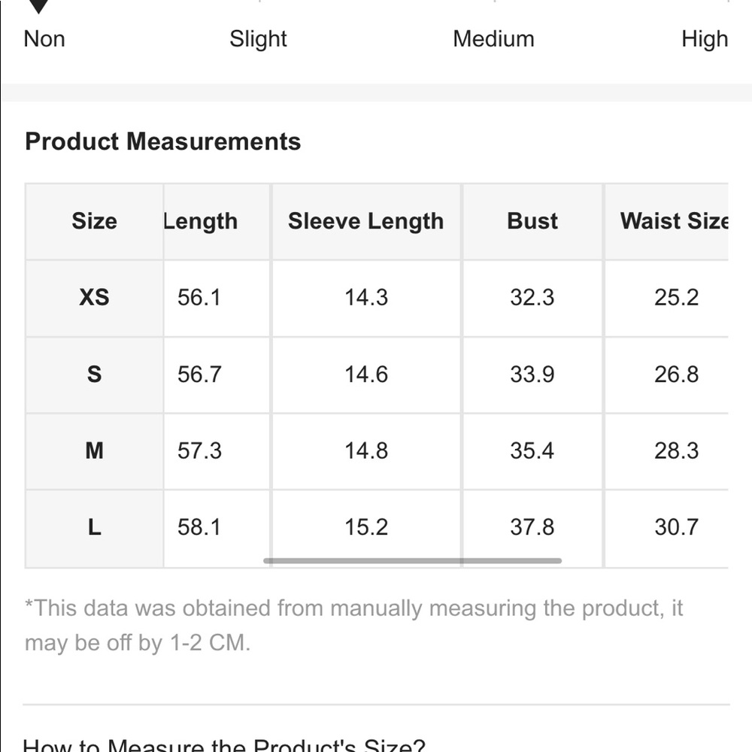Image resolution: width=752 pixels, height=752 pixels.
Task: Select the L size row label
Action: [x=95, y=528]
